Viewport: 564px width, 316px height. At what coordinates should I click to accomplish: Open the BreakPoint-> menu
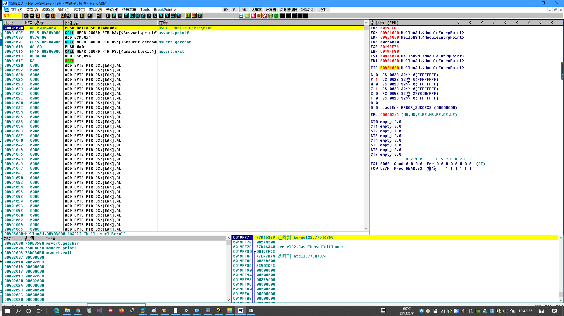pos(165,10)
